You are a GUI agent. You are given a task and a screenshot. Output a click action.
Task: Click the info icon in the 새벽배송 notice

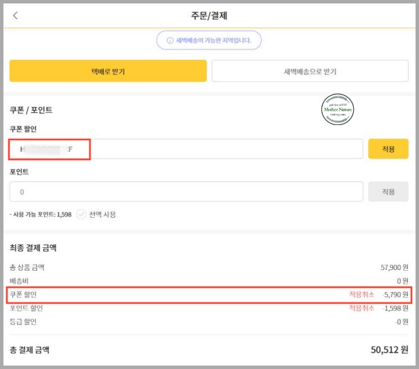170,41
